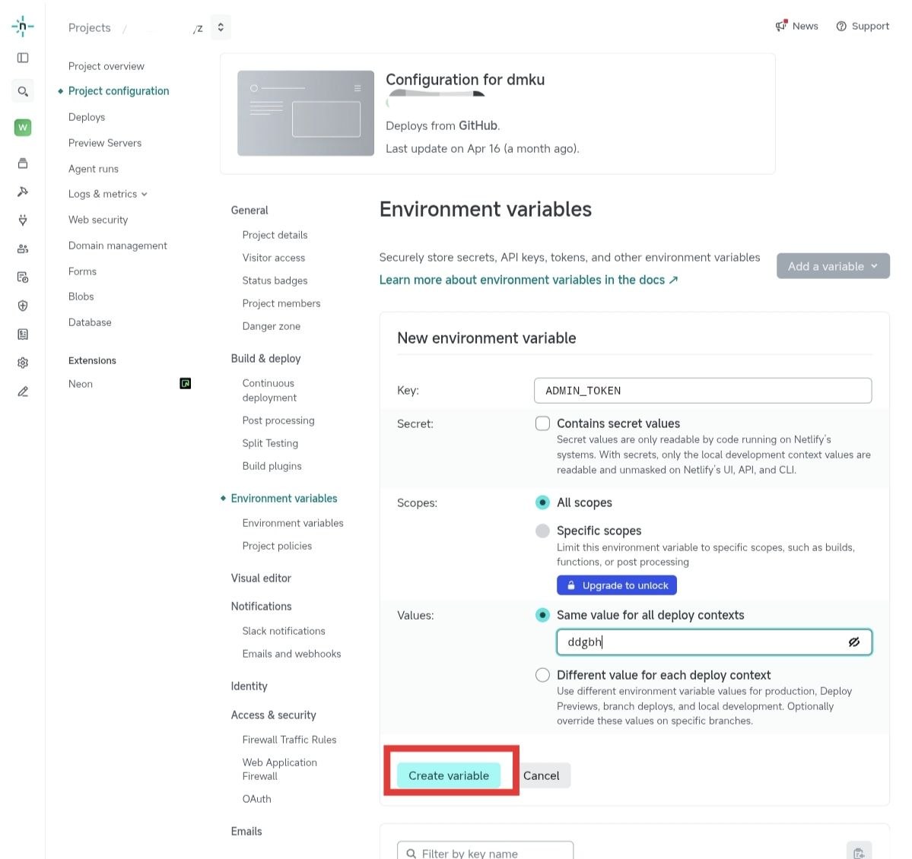Click the external link arrow after docs

click(673, 281)
